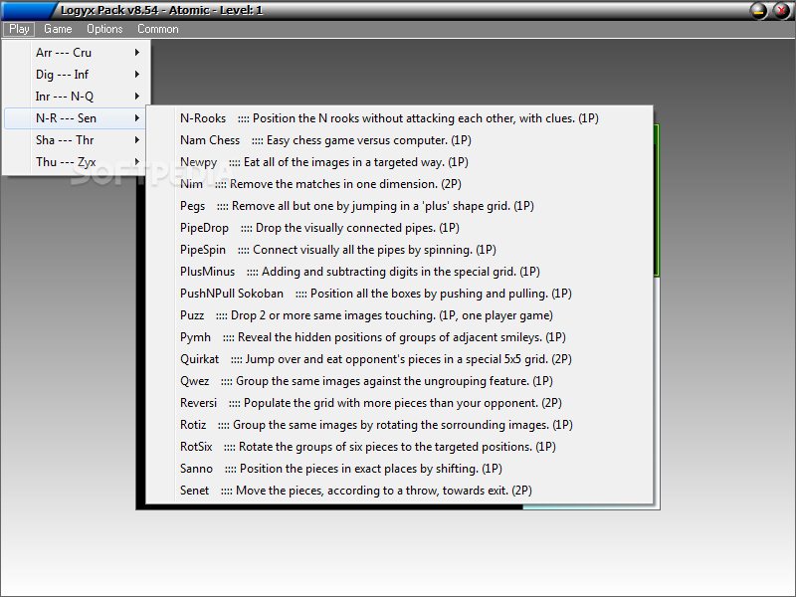
Task: Expand the Thu --- Zyx submenu
Action: tap(76, 161)
